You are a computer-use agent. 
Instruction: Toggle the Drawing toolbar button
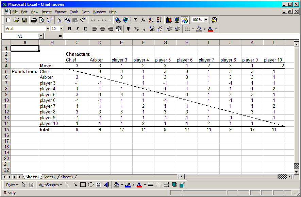pyautogui.click(x=185, y=20)
